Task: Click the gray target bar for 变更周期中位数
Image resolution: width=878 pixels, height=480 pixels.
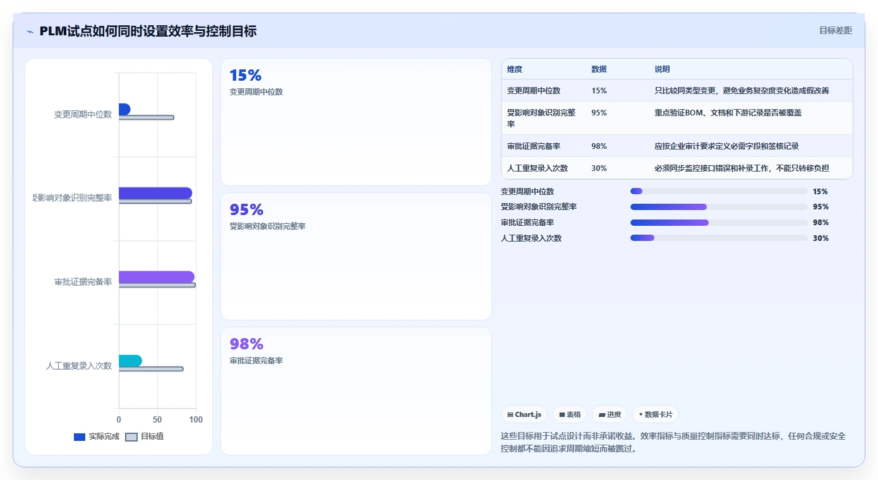Action: pyautogui.click(x=147, y=117)
